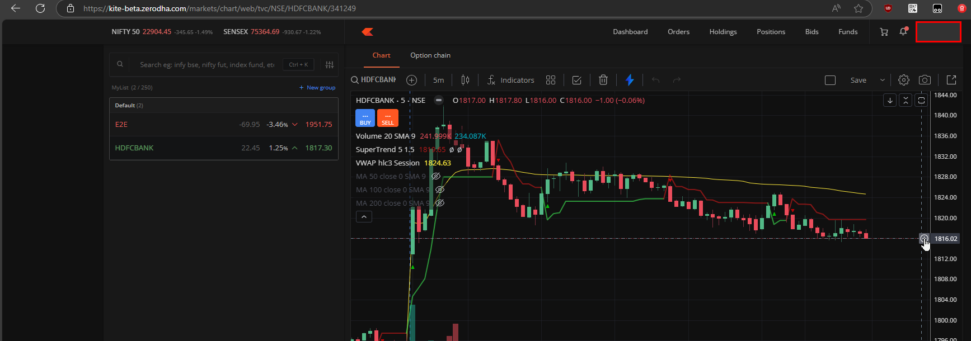Switch to the Chart tab
The height and width of the screenshot is (341, 971).
pyautogui.click(x=381, y=55)
